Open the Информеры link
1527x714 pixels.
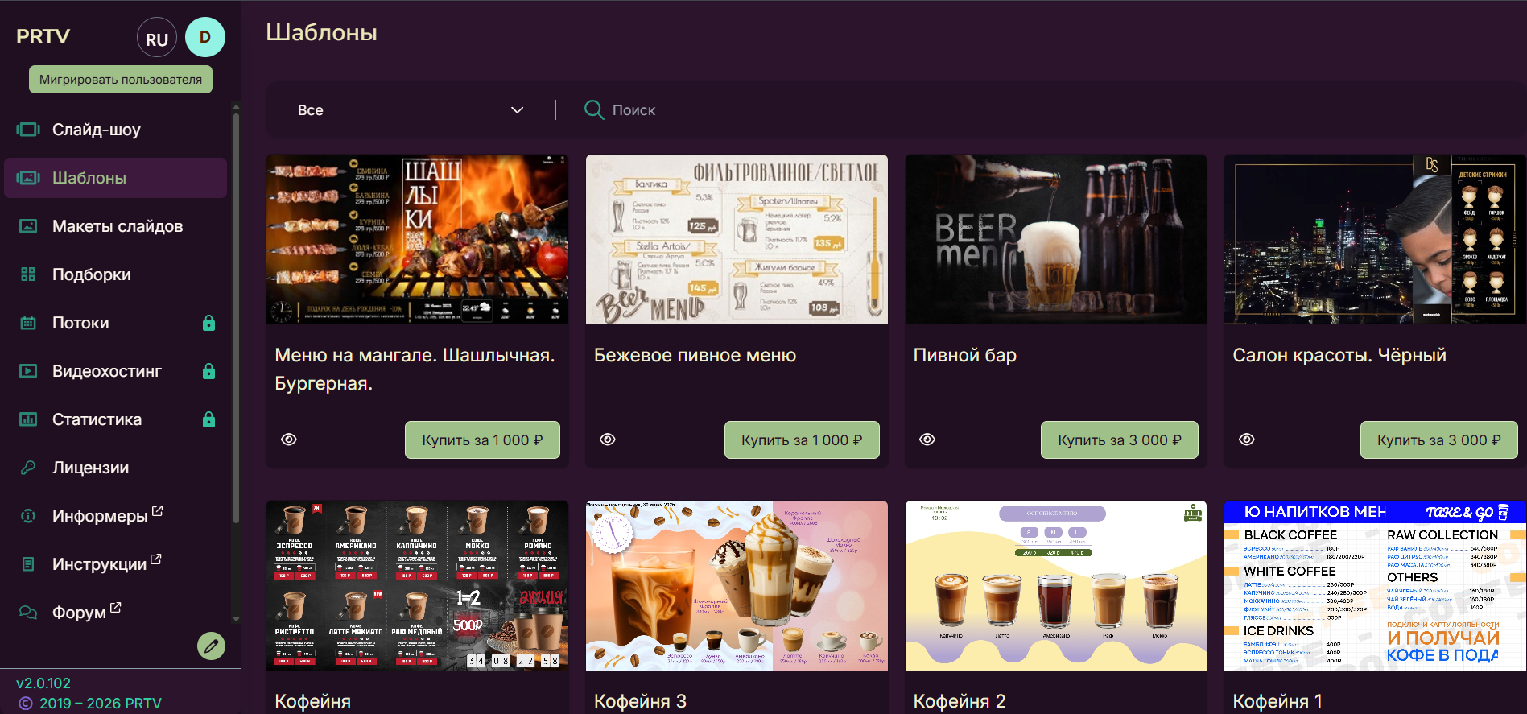pyautogui.click(x=115, y=516)
